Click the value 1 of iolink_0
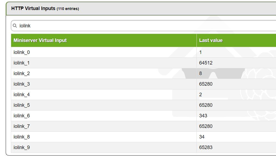 [201, 52]
